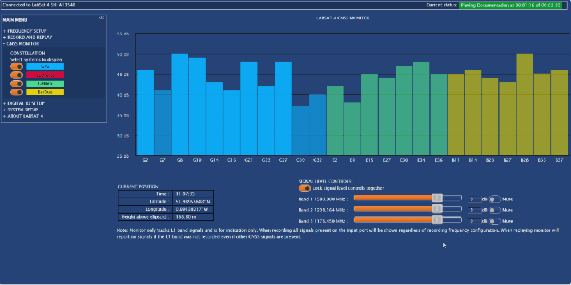
Task: Click the green playback status indicator
Action: [x=510, y=6]
